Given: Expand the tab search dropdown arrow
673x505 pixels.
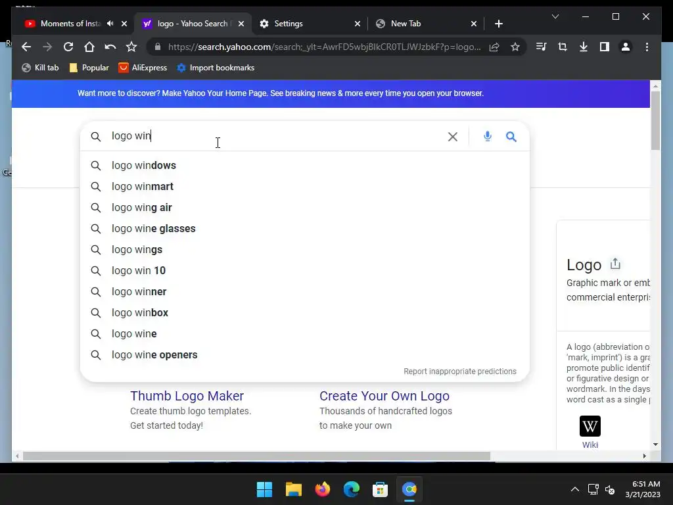Looking at the screenshot, I should pos(555,16).
